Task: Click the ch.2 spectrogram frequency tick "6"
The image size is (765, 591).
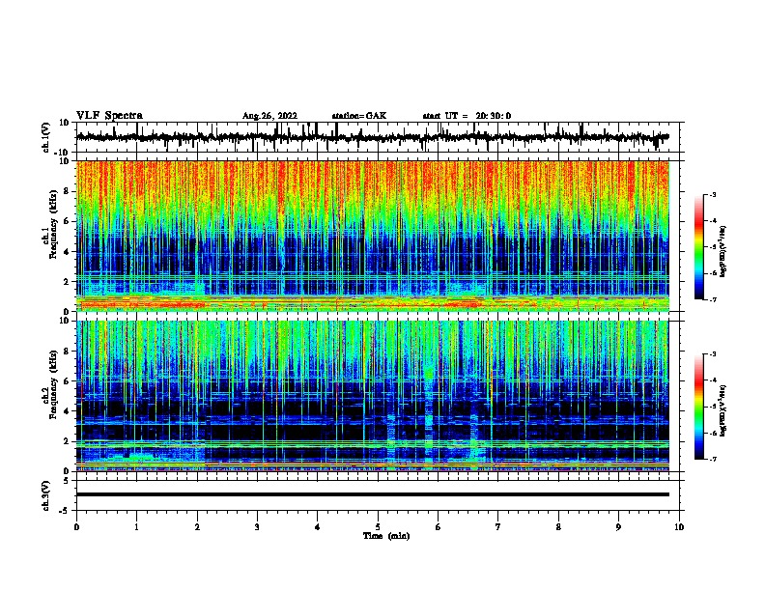Action: 67,381
